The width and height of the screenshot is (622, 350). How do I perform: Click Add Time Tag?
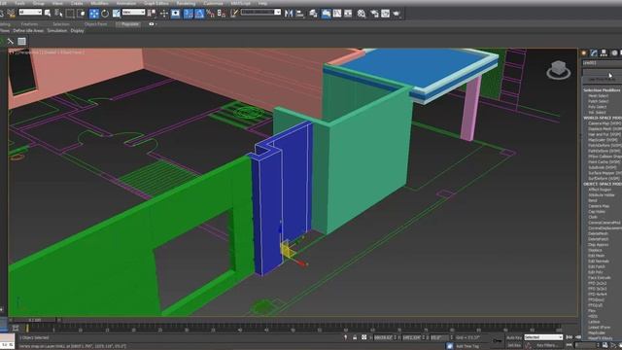point(467,346)
